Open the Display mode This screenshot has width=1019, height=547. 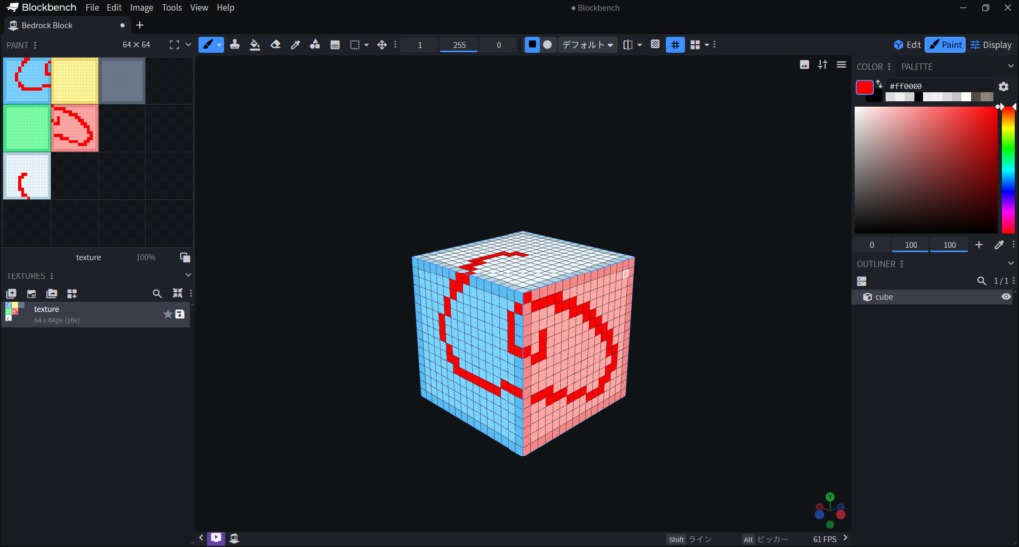[x=991, y=45]
